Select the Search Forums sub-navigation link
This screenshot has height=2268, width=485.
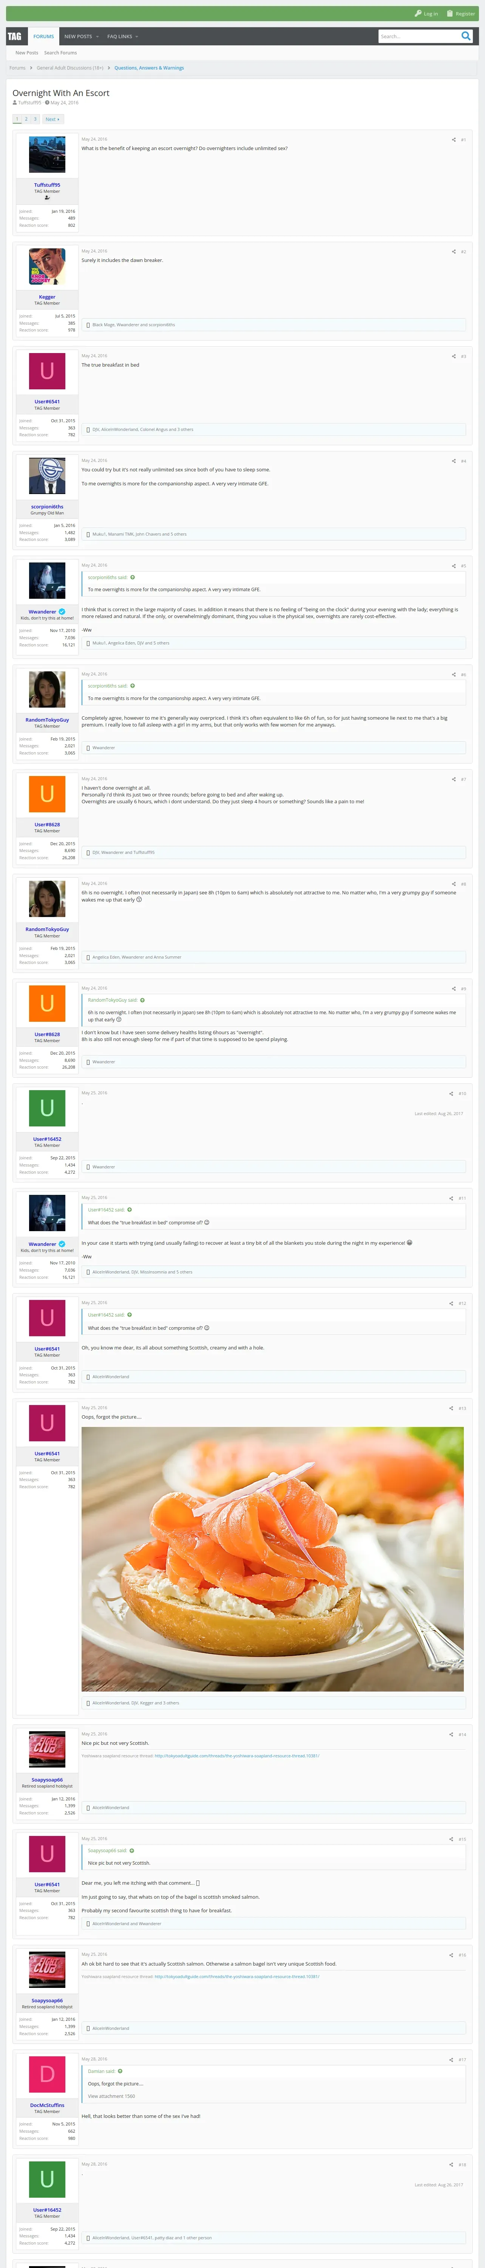[x=61, y=53]
